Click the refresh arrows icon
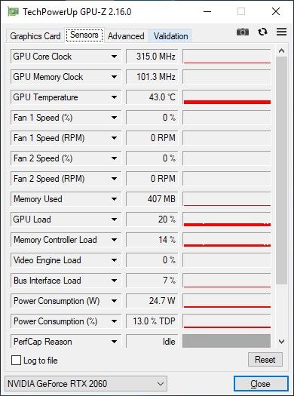This screenshot has width=294, height=396. click(x=262, y=32)
